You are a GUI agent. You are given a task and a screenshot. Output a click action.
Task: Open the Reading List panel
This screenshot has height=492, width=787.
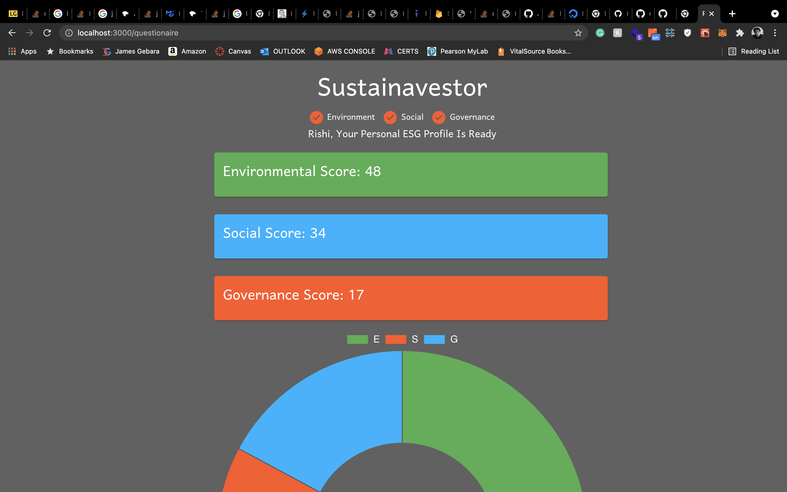753,51
